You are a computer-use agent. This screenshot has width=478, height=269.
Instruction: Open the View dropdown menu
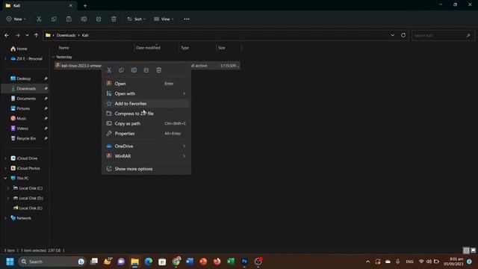164,19
